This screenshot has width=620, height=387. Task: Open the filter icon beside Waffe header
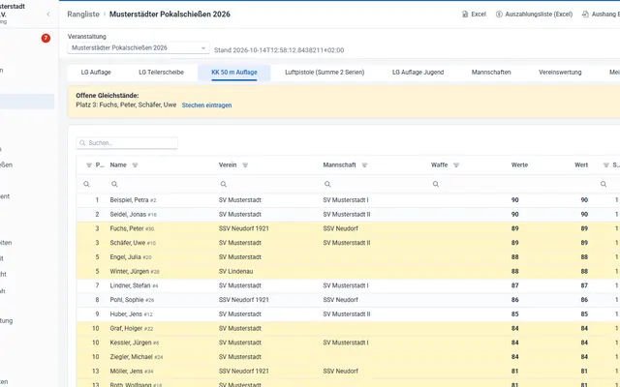[456, 165]
